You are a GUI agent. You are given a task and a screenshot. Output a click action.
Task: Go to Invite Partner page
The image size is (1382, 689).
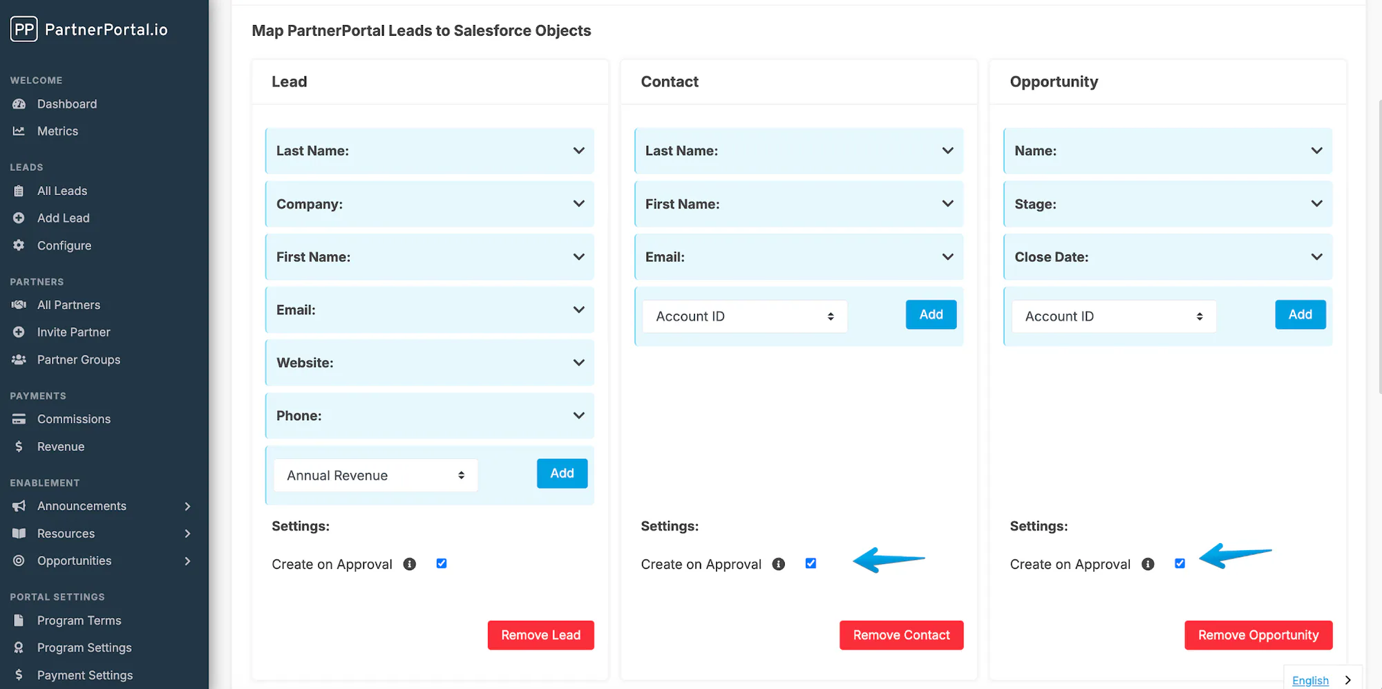coord(74,332)
